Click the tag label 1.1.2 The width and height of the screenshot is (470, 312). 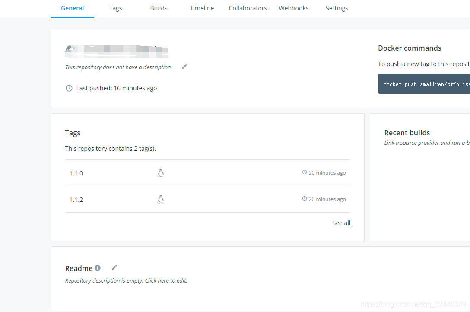click(76, 199)
